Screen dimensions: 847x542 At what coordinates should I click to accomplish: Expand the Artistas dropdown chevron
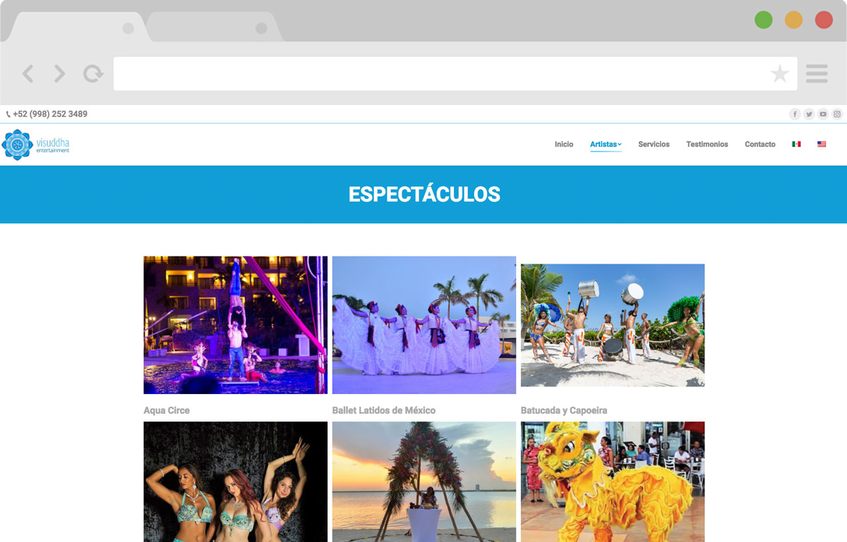tap(620, 144)
